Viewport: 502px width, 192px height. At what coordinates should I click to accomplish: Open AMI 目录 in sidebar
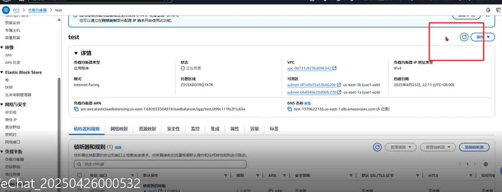click(12, 62)
